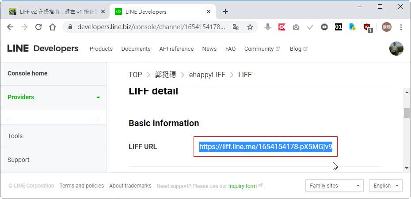Bookmark this page with the star
Viewport: 411px width, 199px height.
click(x=250, y=27)
